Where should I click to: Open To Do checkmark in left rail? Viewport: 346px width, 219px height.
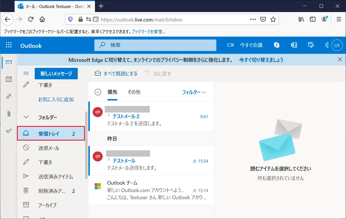[9, 131]
